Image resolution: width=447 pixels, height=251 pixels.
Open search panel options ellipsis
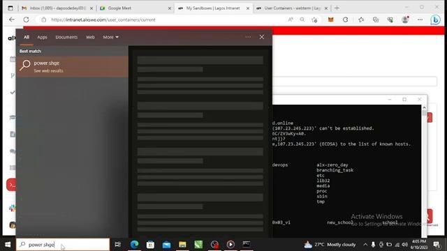pyautogui.click(x=248, y=37)
